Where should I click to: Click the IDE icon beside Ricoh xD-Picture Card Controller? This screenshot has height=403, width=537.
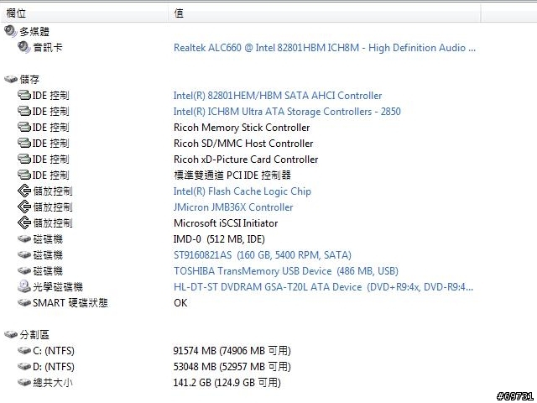[x=24, y=159]
